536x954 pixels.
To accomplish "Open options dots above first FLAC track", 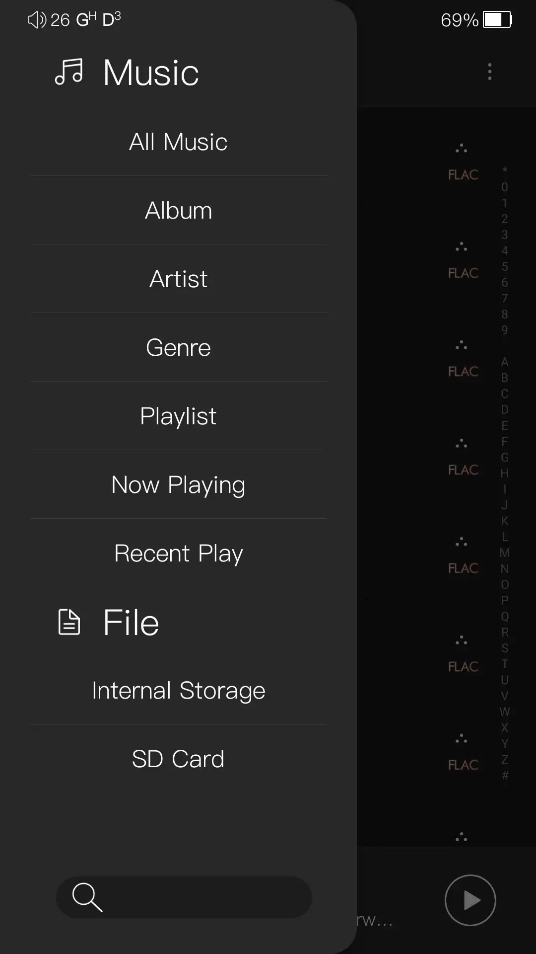I will coord(462,149).
